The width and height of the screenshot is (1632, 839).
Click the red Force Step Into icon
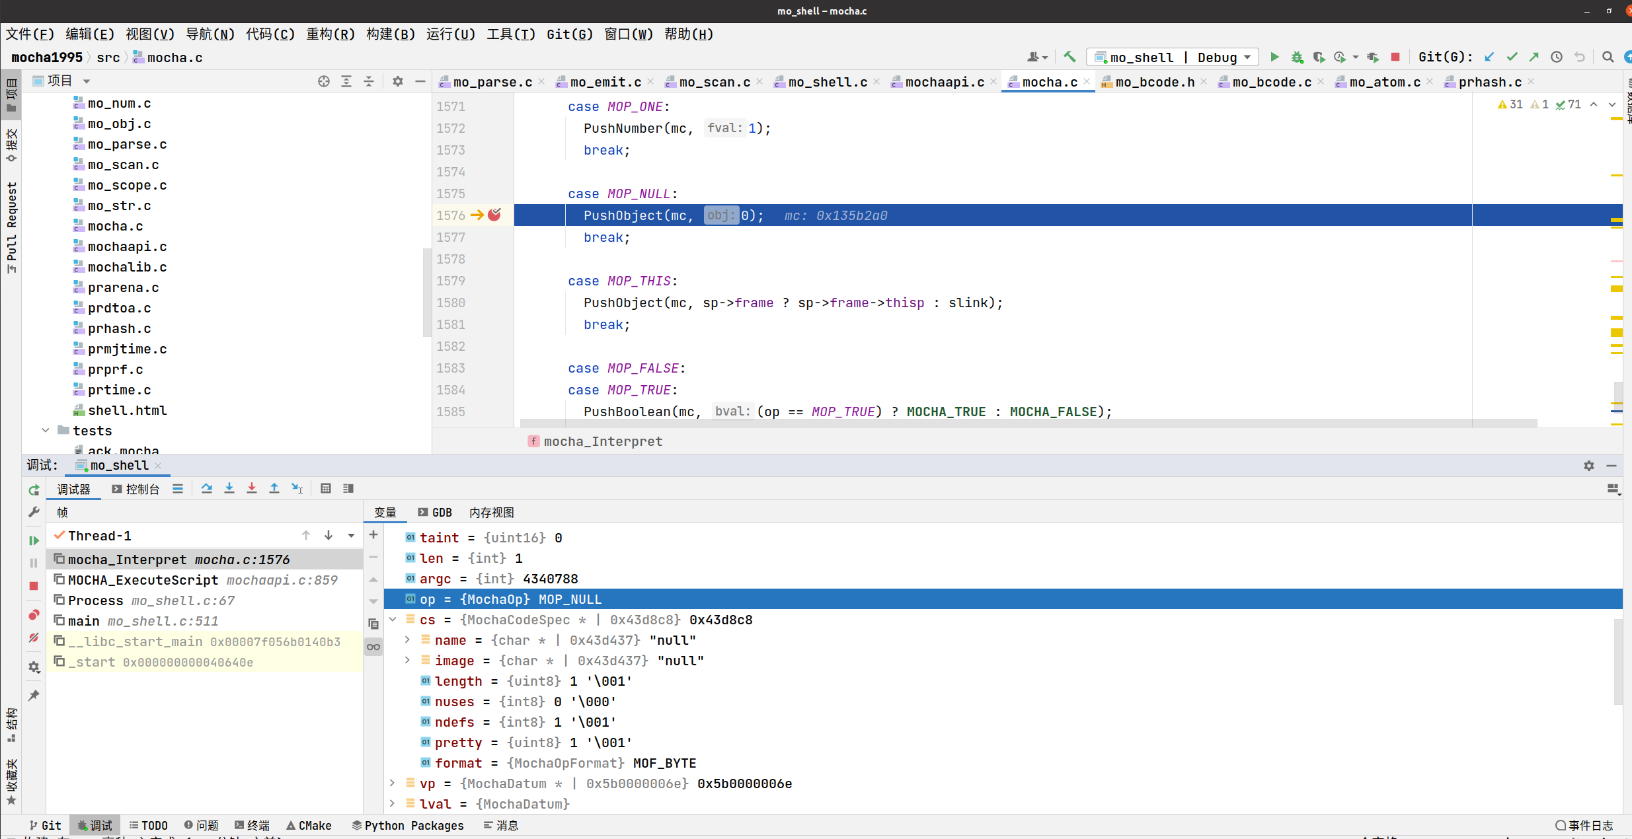[x=252, y=489]
